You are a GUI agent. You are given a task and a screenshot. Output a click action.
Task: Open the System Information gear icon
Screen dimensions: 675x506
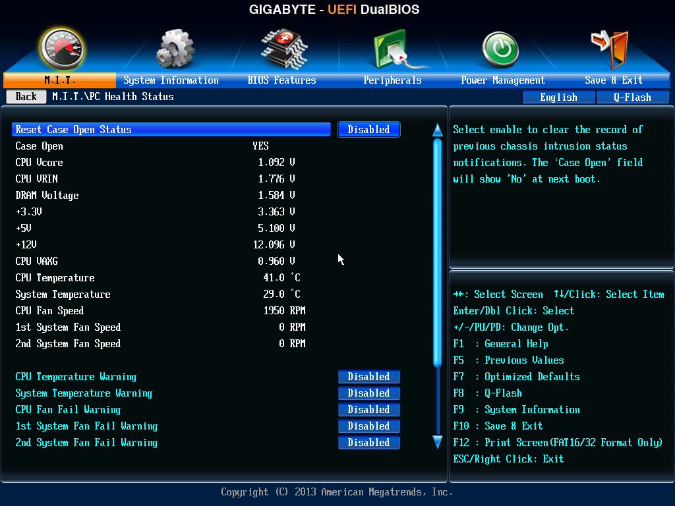175,49
